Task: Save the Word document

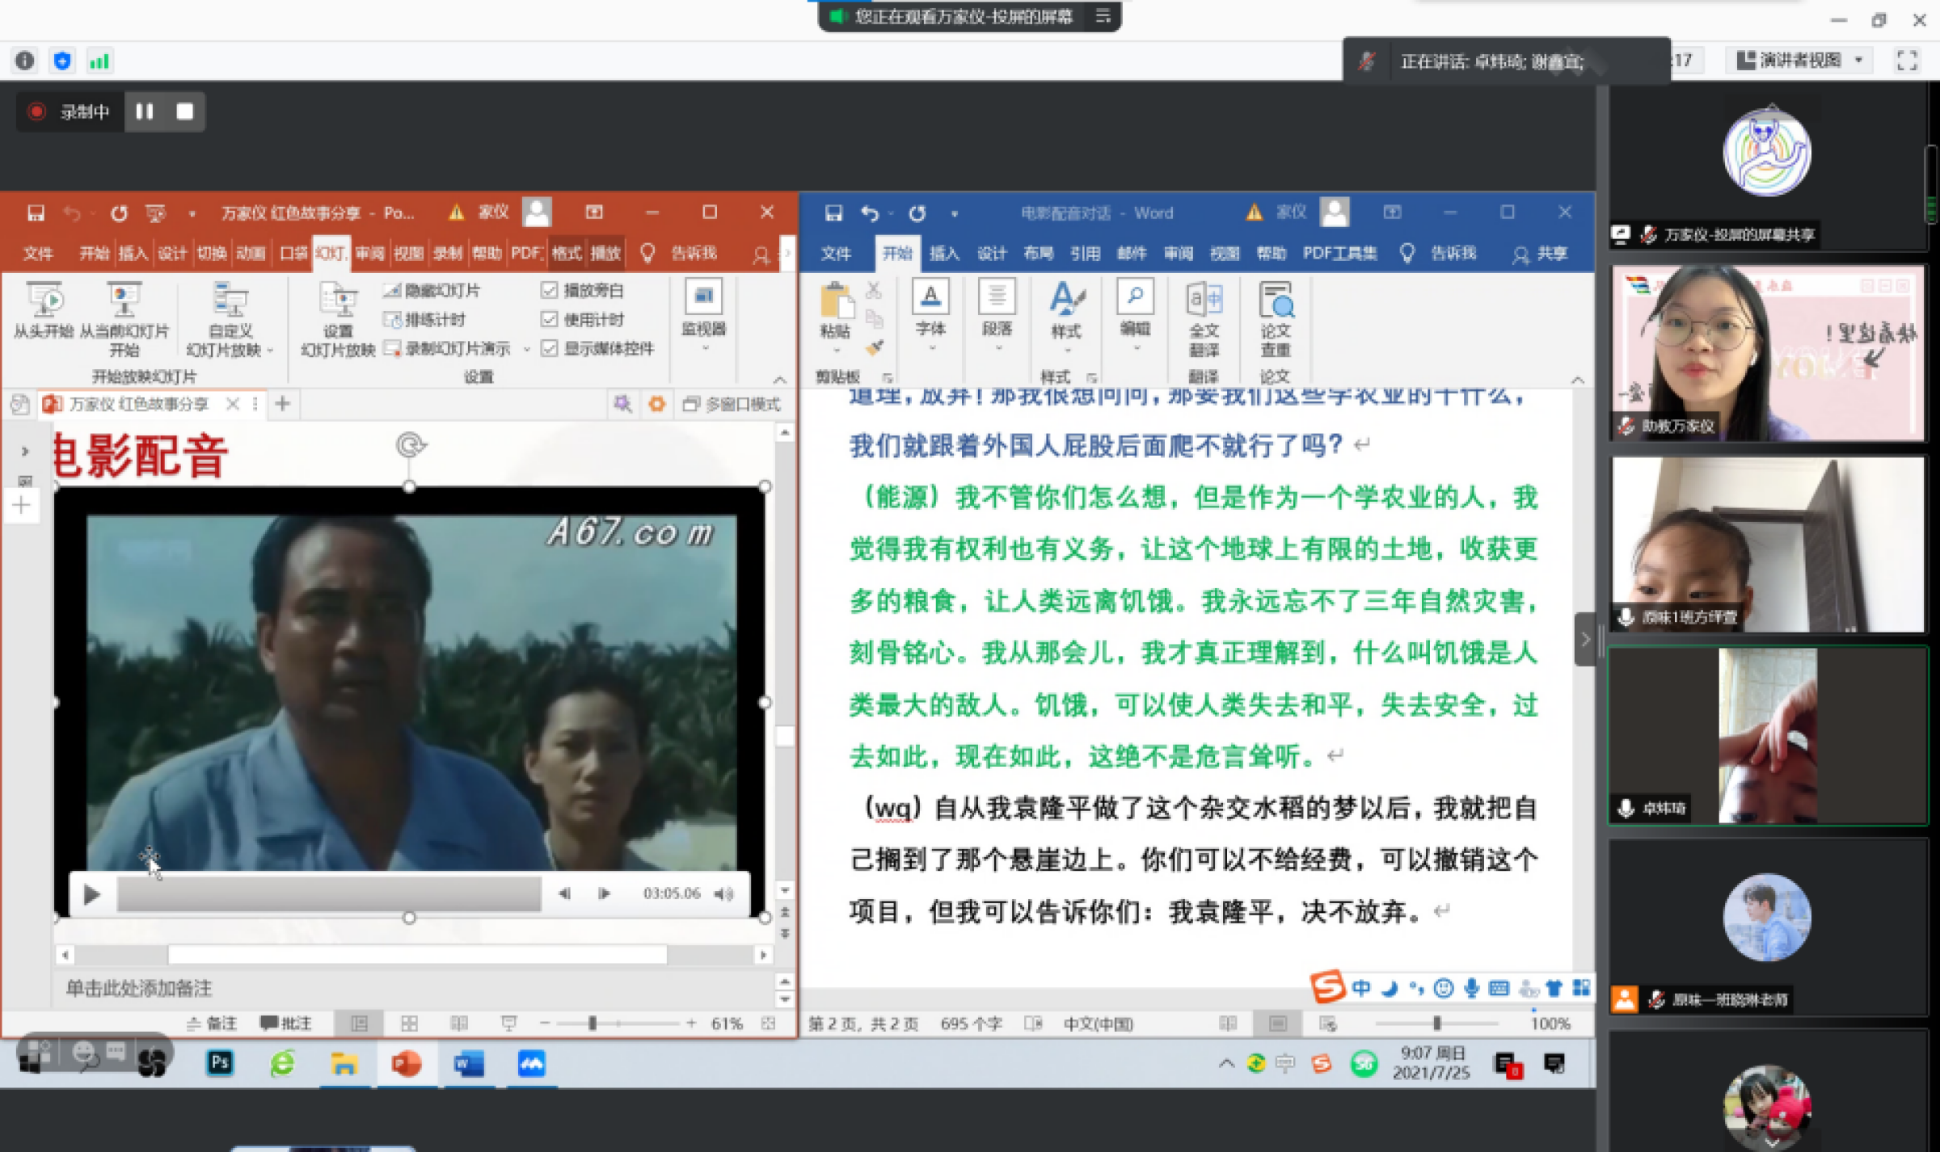Action: pos(833,213)
